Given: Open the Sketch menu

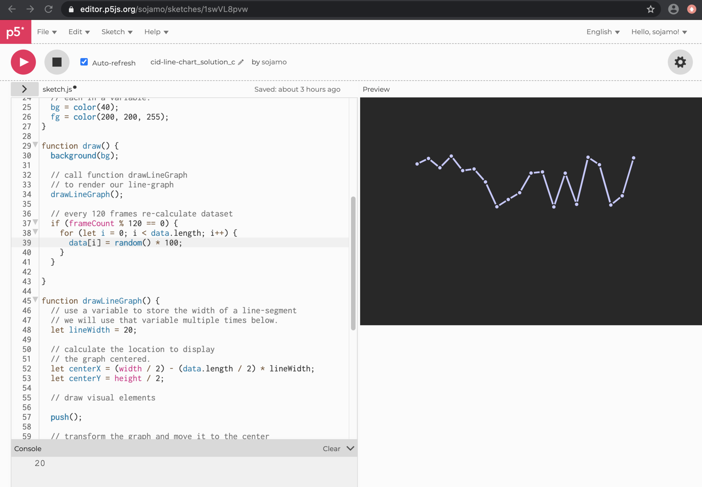Looking at the screenshot, I should click(x=117, y=32).
